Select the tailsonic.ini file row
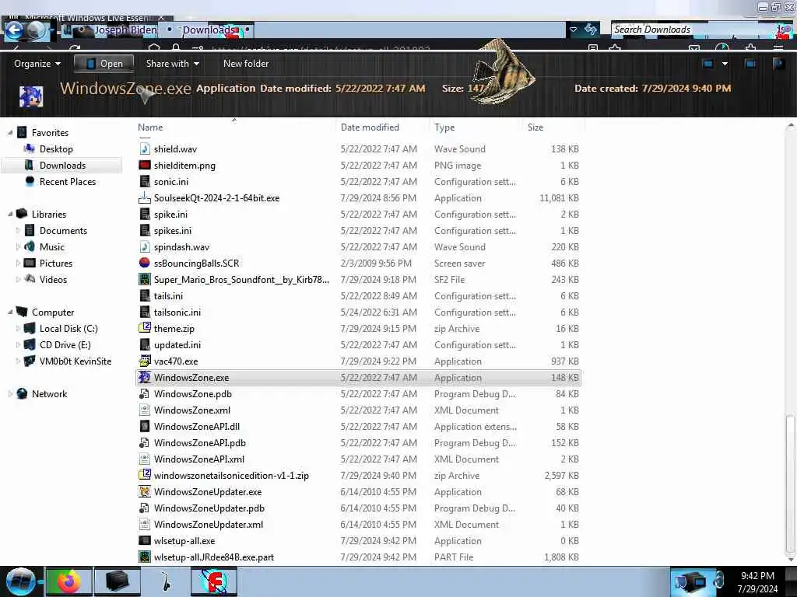This screenshot has width=797, height=597. point(358,312)
